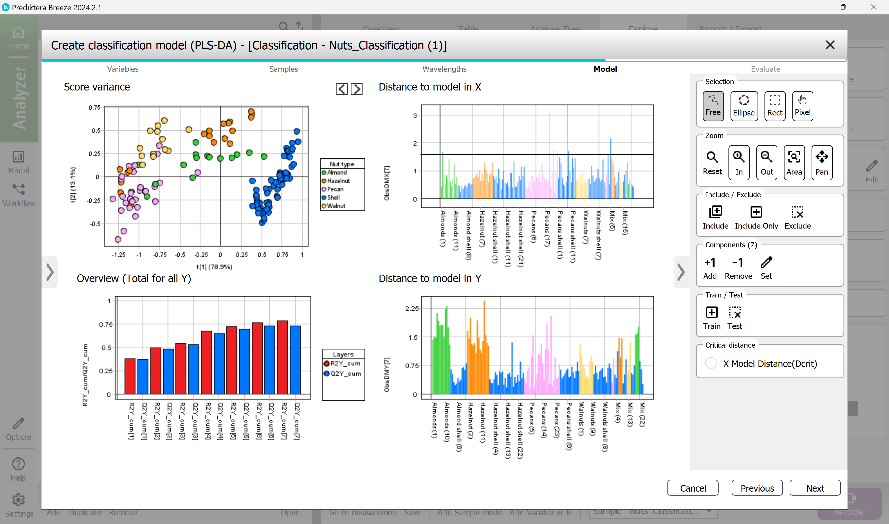The image size is (889, 524).
Task: Expand the left side panel chevron
Action: (x=50, y=272)
